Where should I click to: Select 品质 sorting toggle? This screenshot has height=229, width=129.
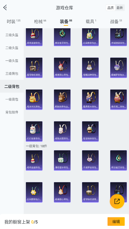click(110, 8)
